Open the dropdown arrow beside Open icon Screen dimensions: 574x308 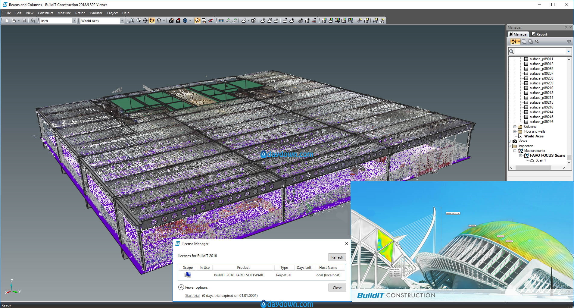(19, 20)
